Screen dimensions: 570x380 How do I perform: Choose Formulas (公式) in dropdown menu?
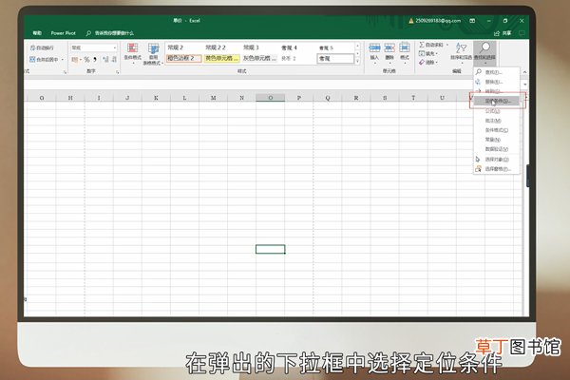497,111
